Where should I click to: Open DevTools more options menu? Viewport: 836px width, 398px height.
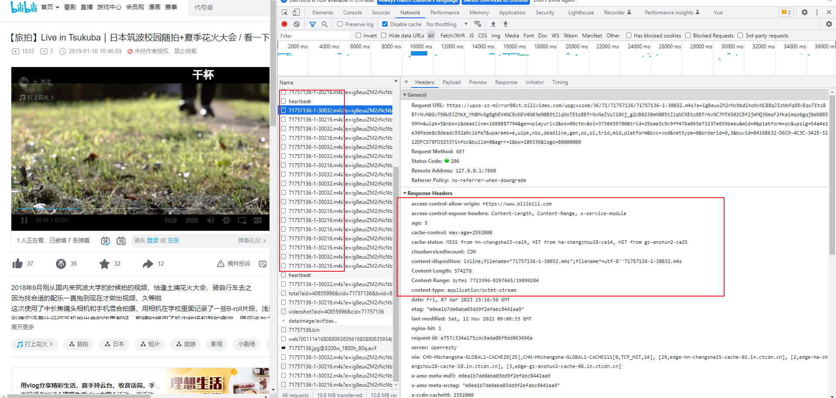[817, 12]
